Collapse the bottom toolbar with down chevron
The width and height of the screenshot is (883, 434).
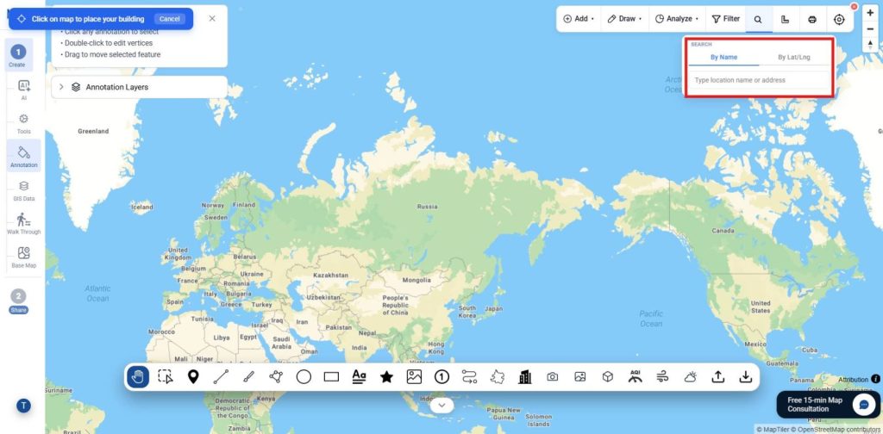coord(442,405)
